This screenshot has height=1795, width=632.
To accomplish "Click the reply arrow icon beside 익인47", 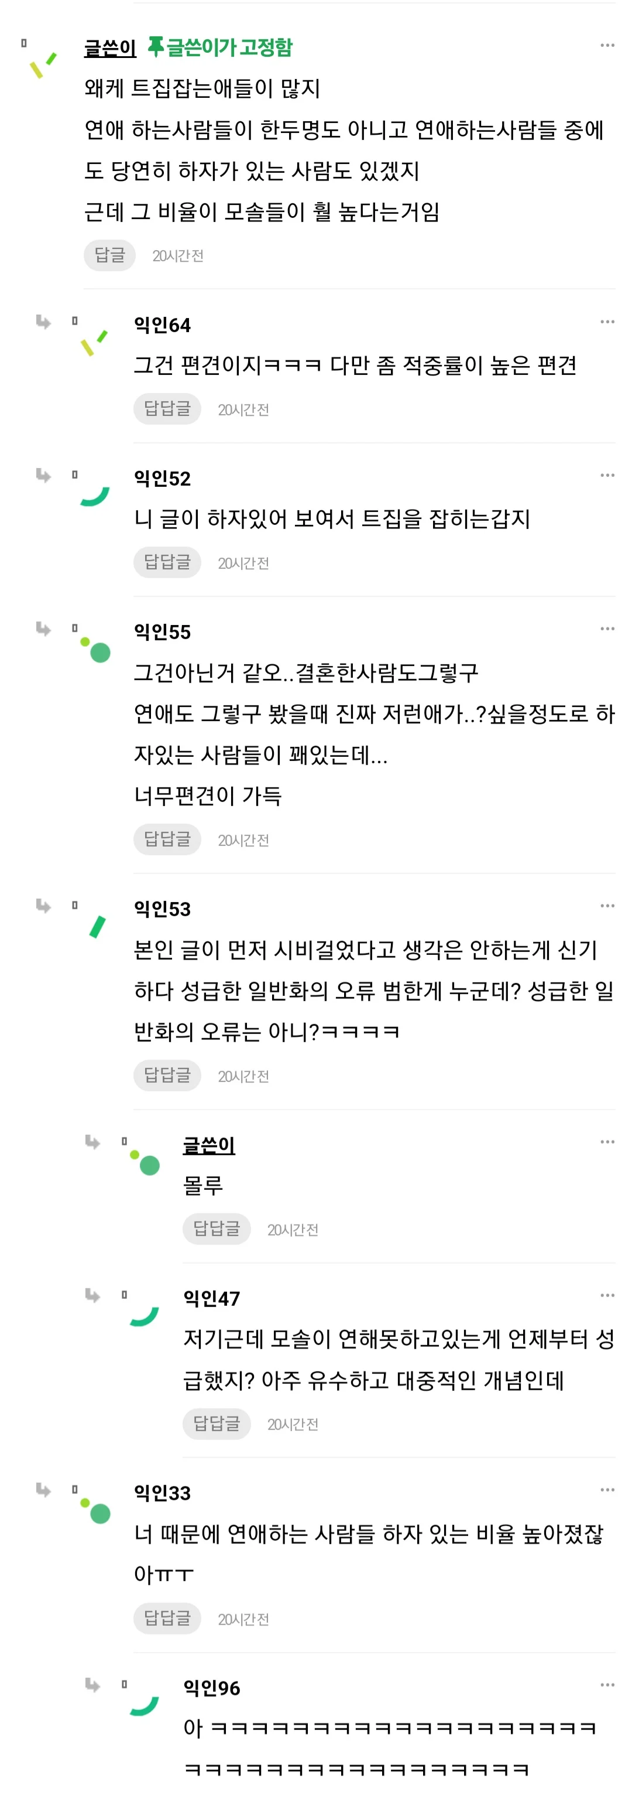I will click(92, 1295).
